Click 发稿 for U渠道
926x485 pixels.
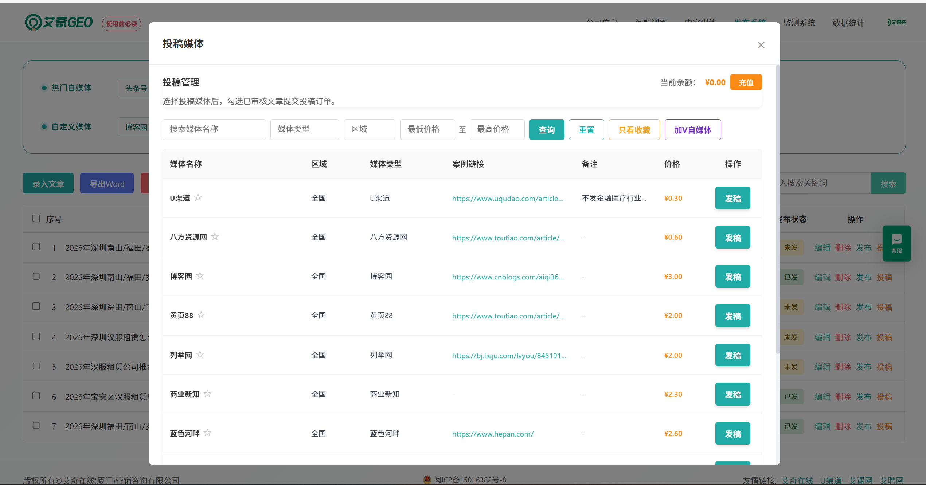click(x=733, y=198)
